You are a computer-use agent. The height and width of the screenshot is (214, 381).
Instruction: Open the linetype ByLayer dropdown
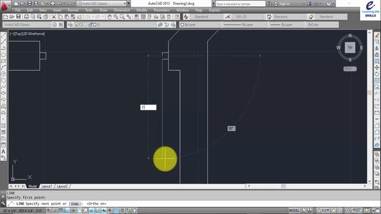coord(245,25)
